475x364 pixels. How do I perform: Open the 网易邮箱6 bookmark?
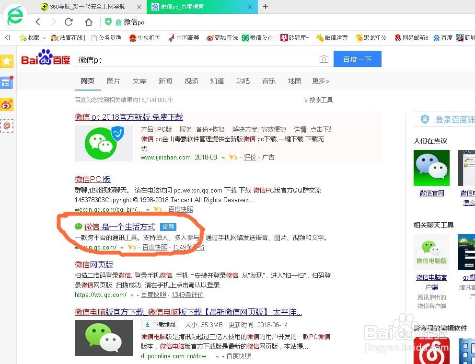pyautogui.click(x=411, y=38)
